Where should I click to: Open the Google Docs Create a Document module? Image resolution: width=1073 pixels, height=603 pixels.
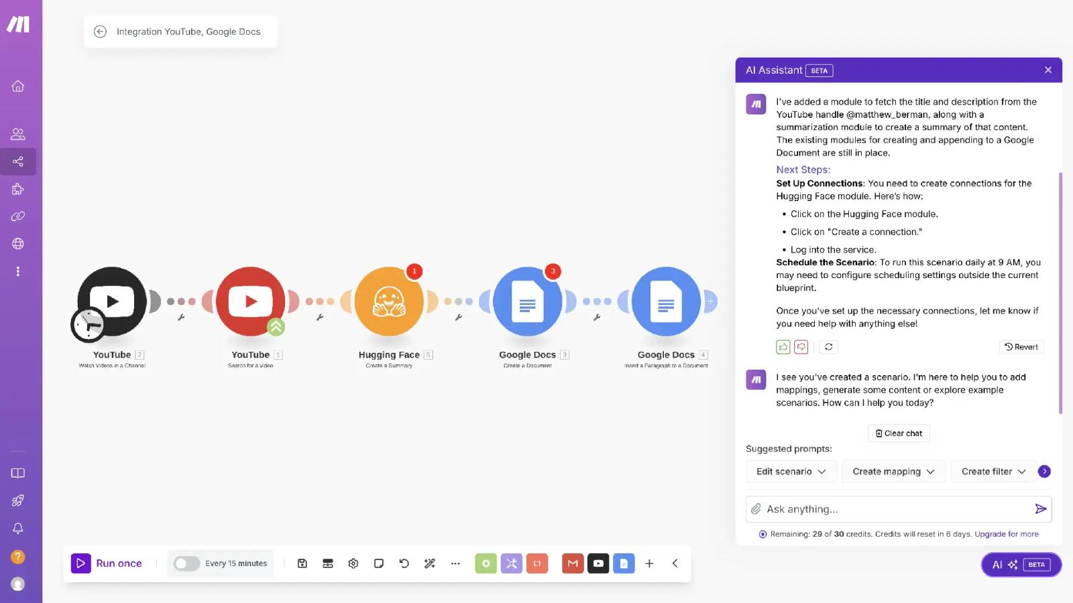pyautogui.click(x=528, y=301)
